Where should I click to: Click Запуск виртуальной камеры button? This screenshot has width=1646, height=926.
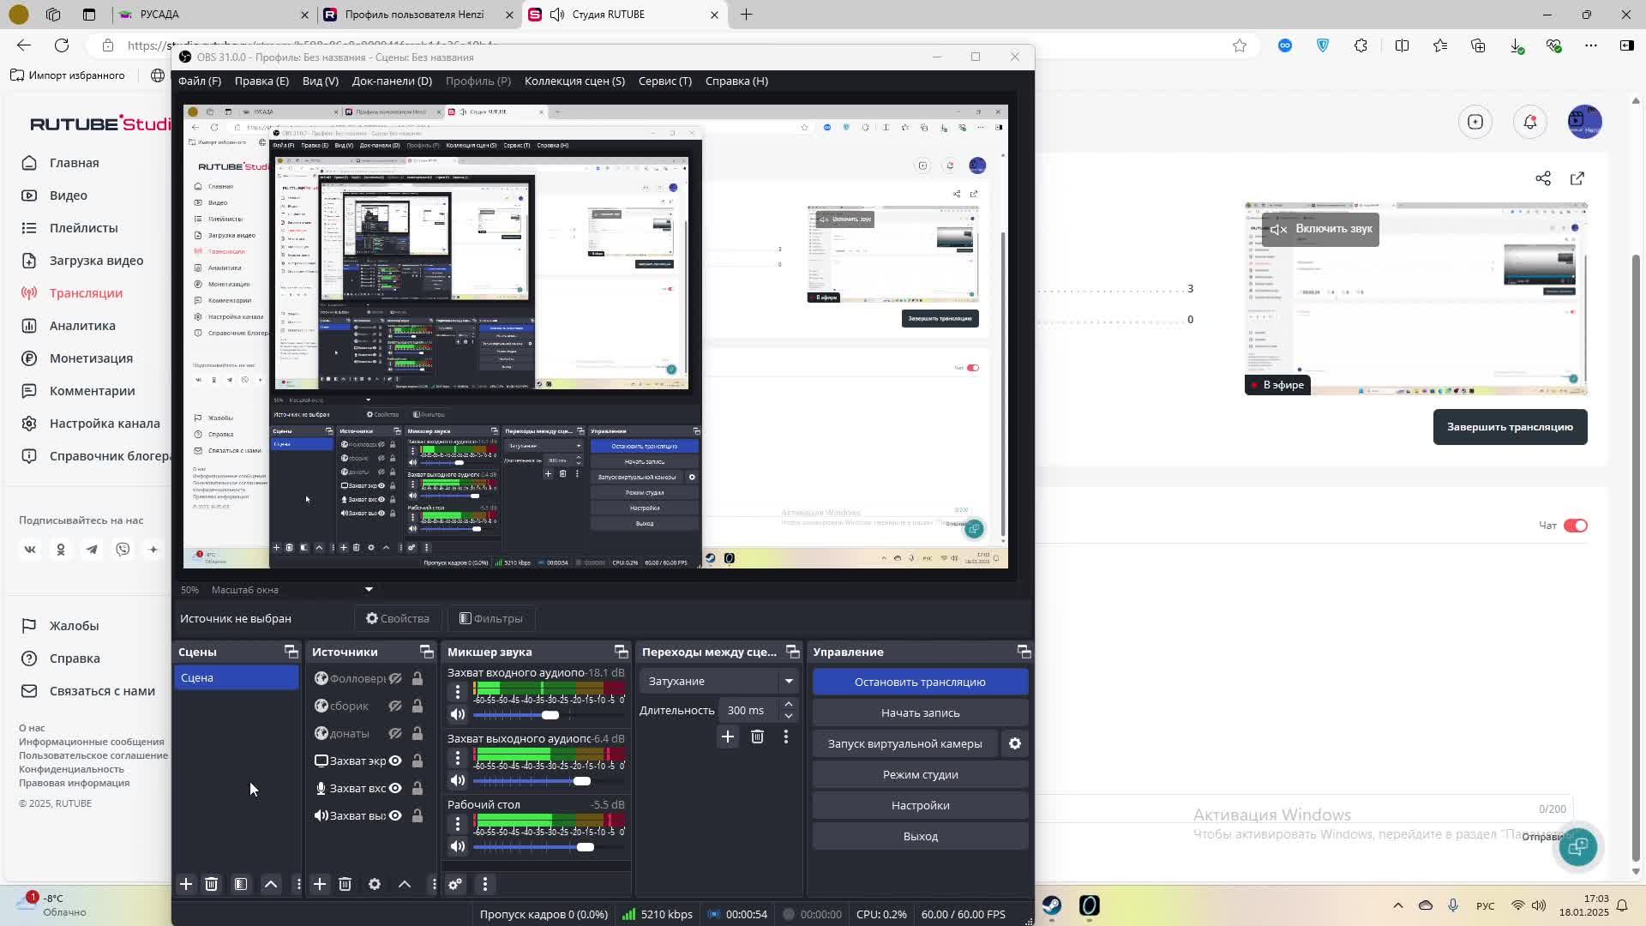pos(904,743)
